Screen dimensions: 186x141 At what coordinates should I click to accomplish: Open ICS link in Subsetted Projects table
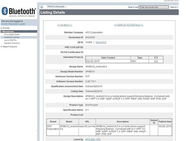[156, 61]
